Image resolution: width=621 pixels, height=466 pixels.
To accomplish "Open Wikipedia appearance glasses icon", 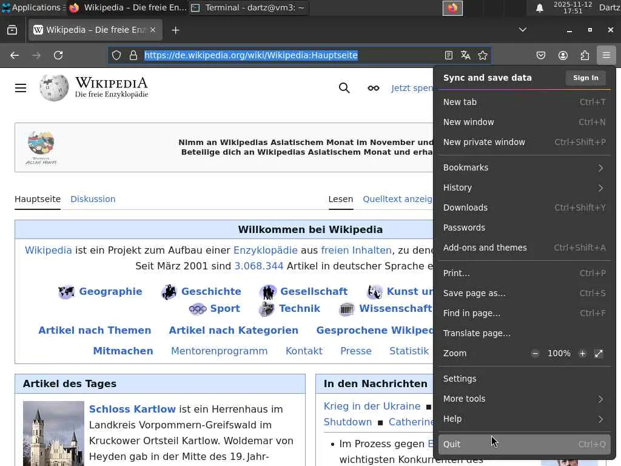I will [373, 88].
